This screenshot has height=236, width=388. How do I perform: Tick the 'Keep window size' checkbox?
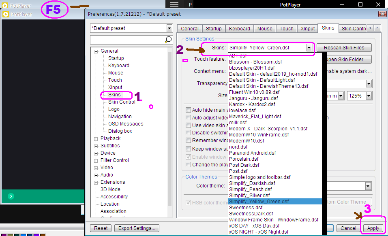[x=188, y=149]
